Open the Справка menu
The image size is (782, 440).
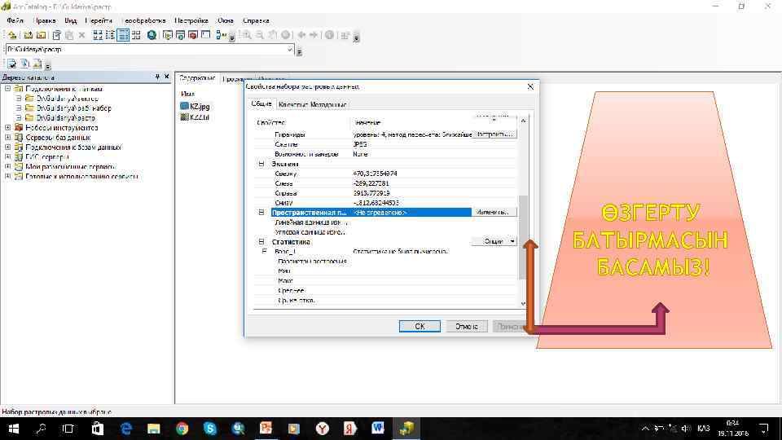256,20
